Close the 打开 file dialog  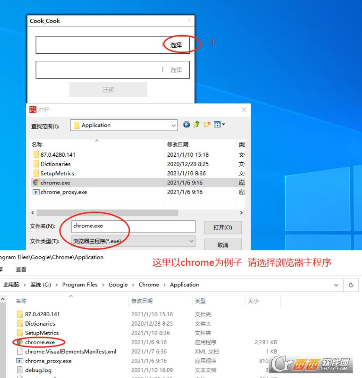[x=244, y=109]
